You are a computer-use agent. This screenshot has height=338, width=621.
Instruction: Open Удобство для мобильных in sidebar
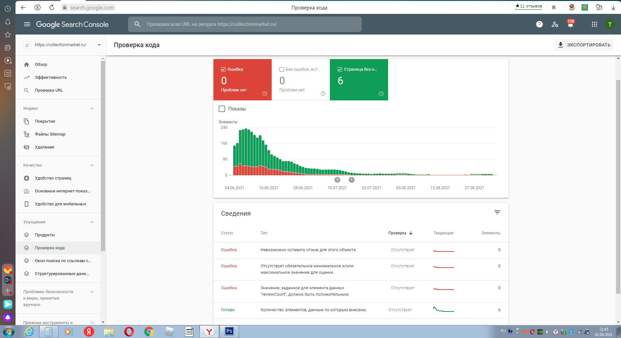pyautogui.click(x=58, y=204)
